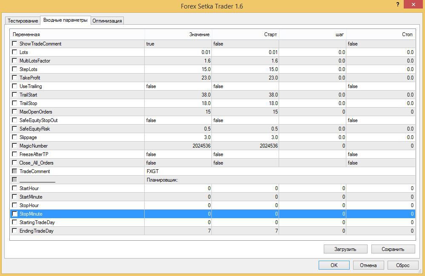Select the SafeEquityStopOut row label

point(38,120)
